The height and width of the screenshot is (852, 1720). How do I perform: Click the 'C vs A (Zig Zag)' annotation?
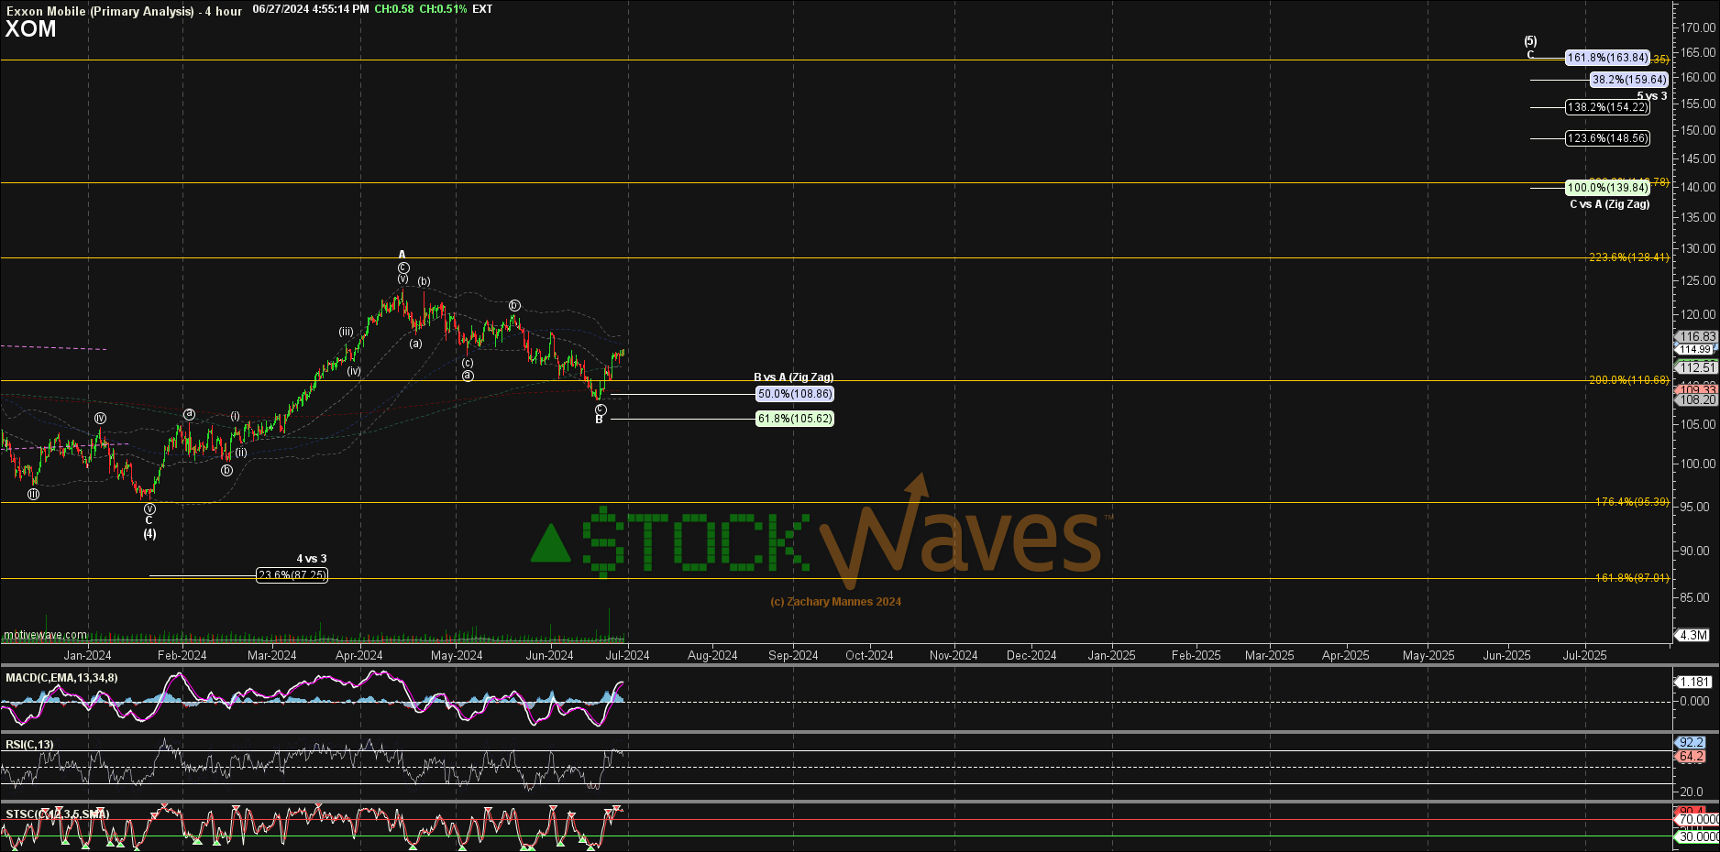[1609, 204]
